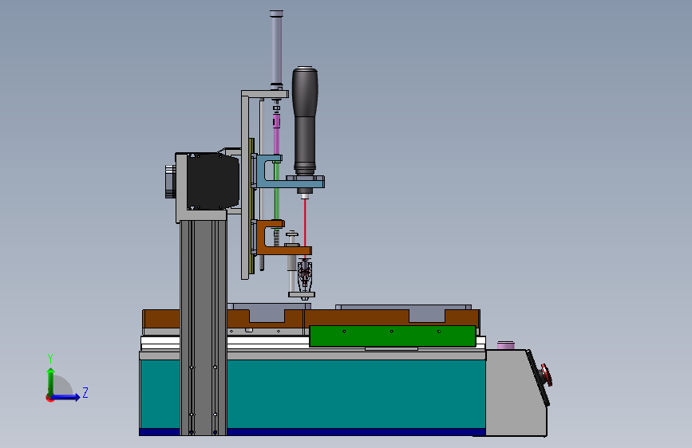692x448 pixels.
Task: Click the 'Z' label on the triad
Action: tap(85, 392)
